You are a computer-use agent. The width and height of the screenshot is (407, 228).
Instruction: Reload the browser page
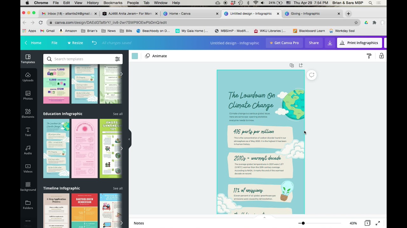click(41, 22)
